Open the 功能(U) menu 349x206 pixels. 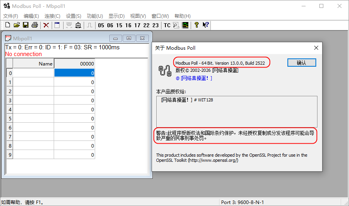[x=95, y=16]
